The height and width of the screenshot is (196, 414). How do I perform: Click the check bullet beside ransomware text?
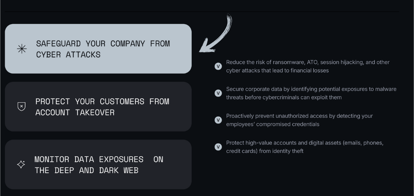click(x=218, y=66)
